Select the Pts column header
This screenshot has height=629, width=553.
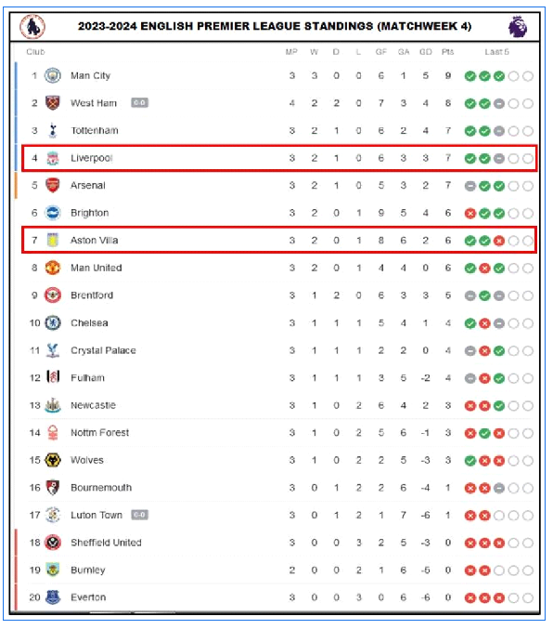tap(447, 52)
